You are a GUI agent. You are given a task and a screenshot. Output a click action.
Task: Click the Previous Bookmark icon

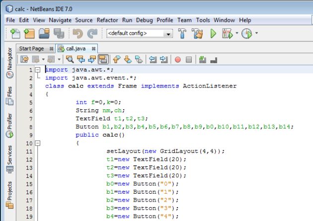click(x=117, y=59)
